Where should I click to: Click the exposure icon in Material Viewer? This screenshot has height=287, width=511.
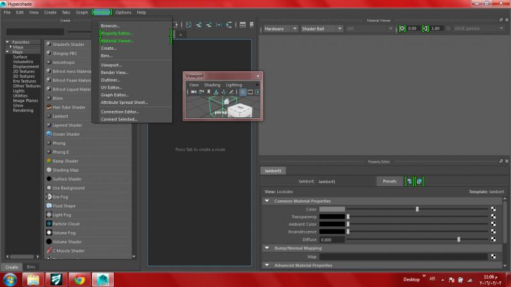402,29
